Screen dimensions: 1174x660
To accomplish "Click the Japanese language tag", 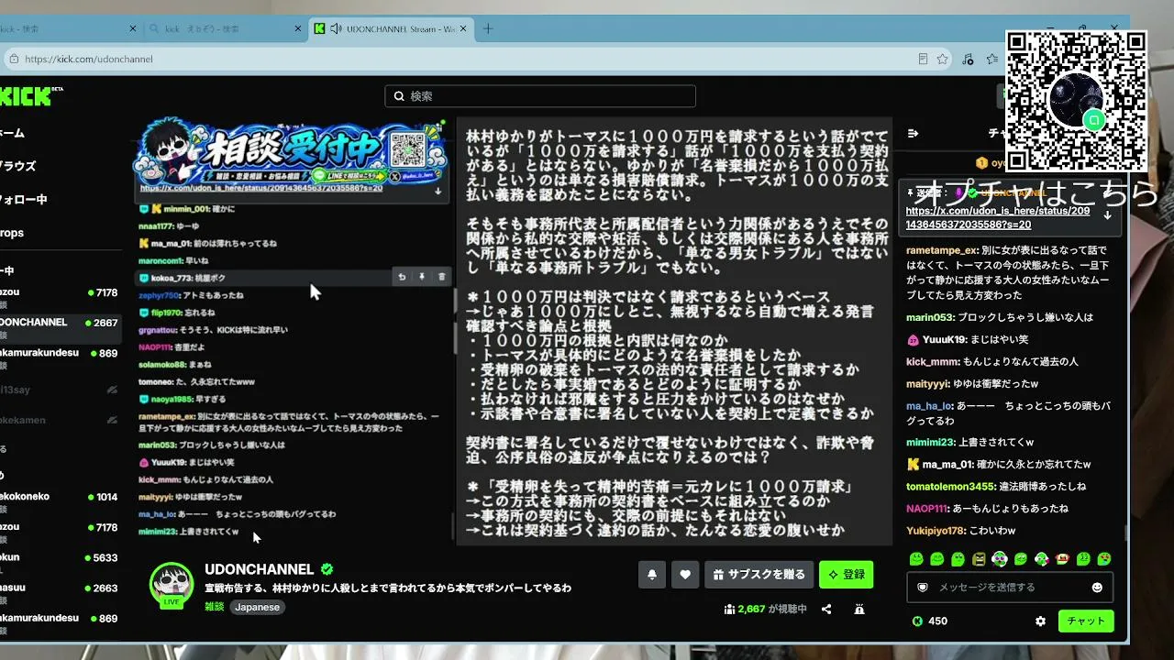I will [257, 607].
